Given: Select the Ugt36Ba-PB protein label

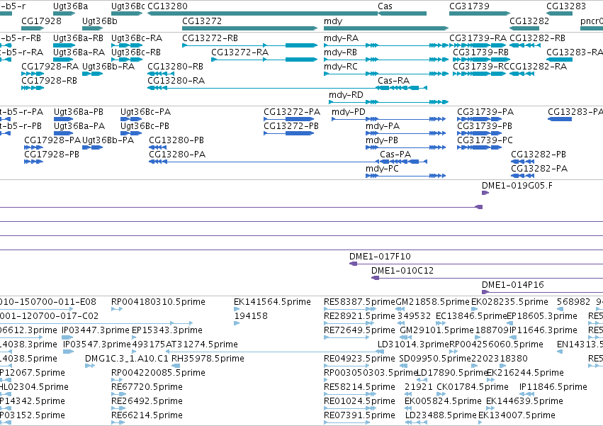Looking at the screenshot, I should [79, 112].
